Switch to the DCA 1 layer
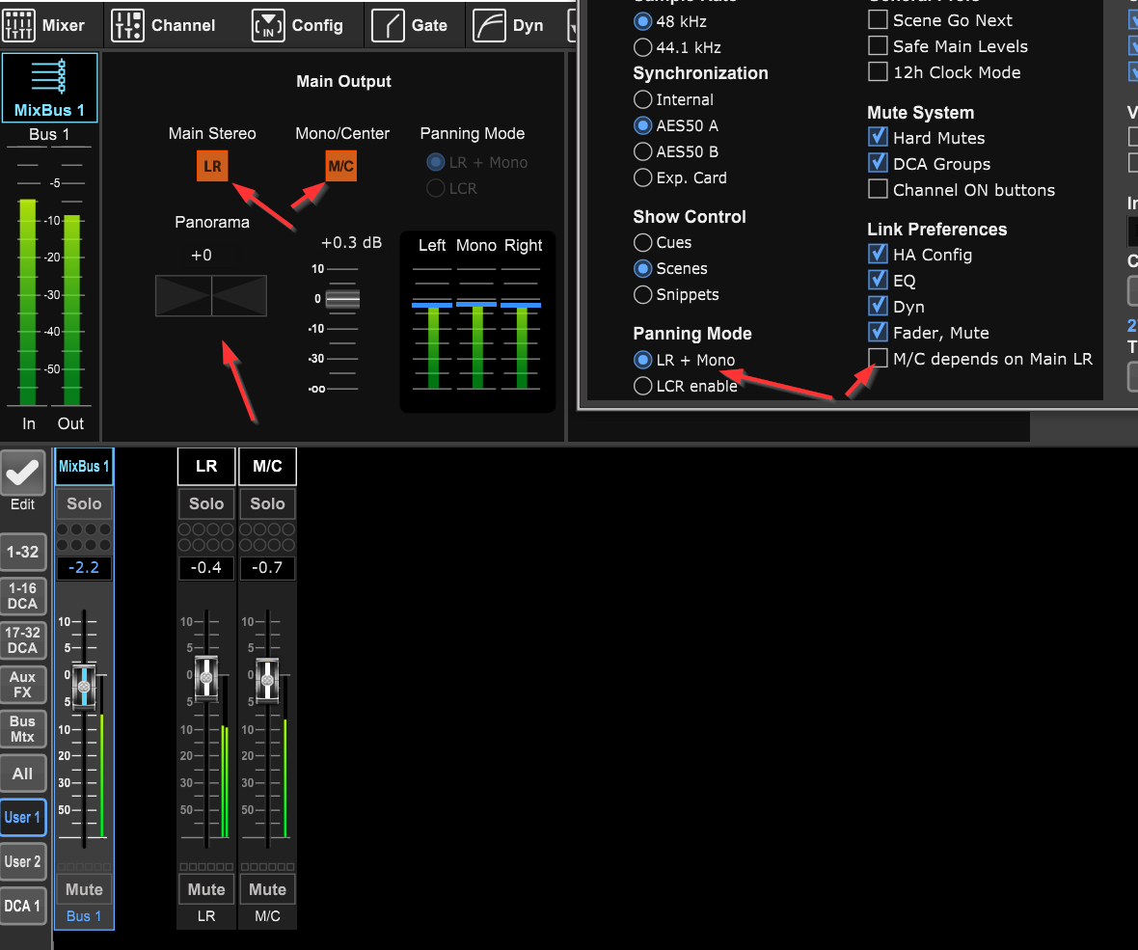This screenshot has height=950, width=1138. click(23, 906)
